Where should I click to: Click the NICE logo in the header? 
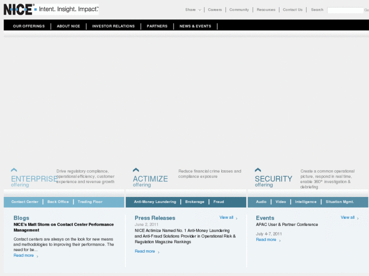(x=19, y=10)
